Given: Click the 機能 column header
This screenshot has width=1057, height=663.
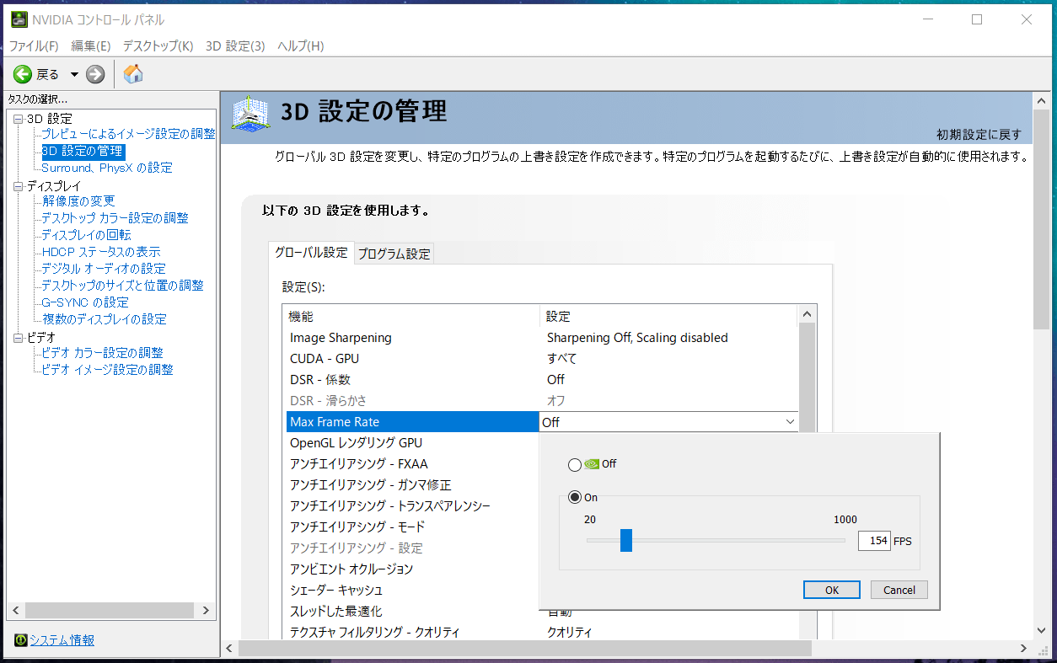Looking at the screenshot, I should tap(412, 317).
